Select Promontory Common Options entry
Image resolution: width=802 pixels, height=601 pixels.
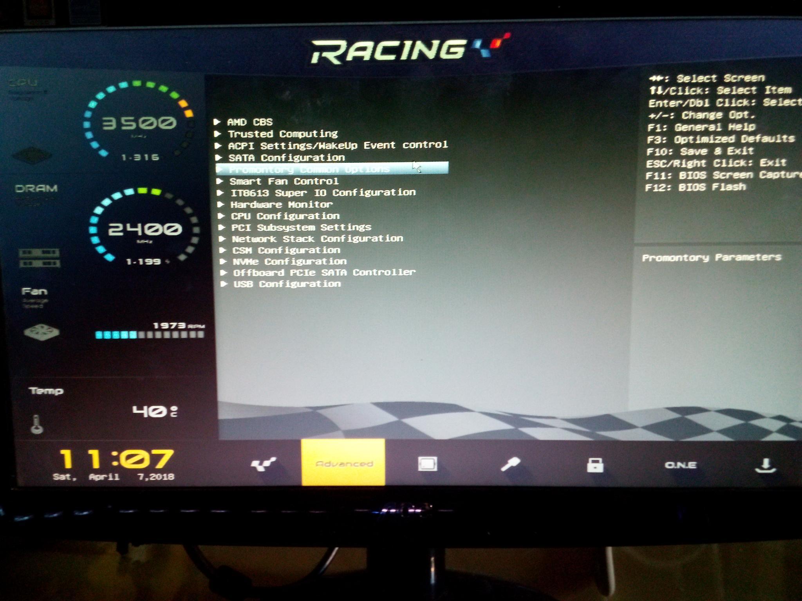click(x=332, y=169)
